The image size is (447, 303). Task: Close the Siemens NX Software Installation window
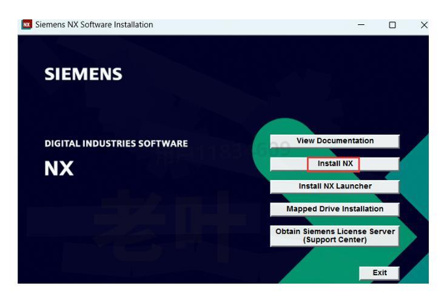(x=424, y=25)
